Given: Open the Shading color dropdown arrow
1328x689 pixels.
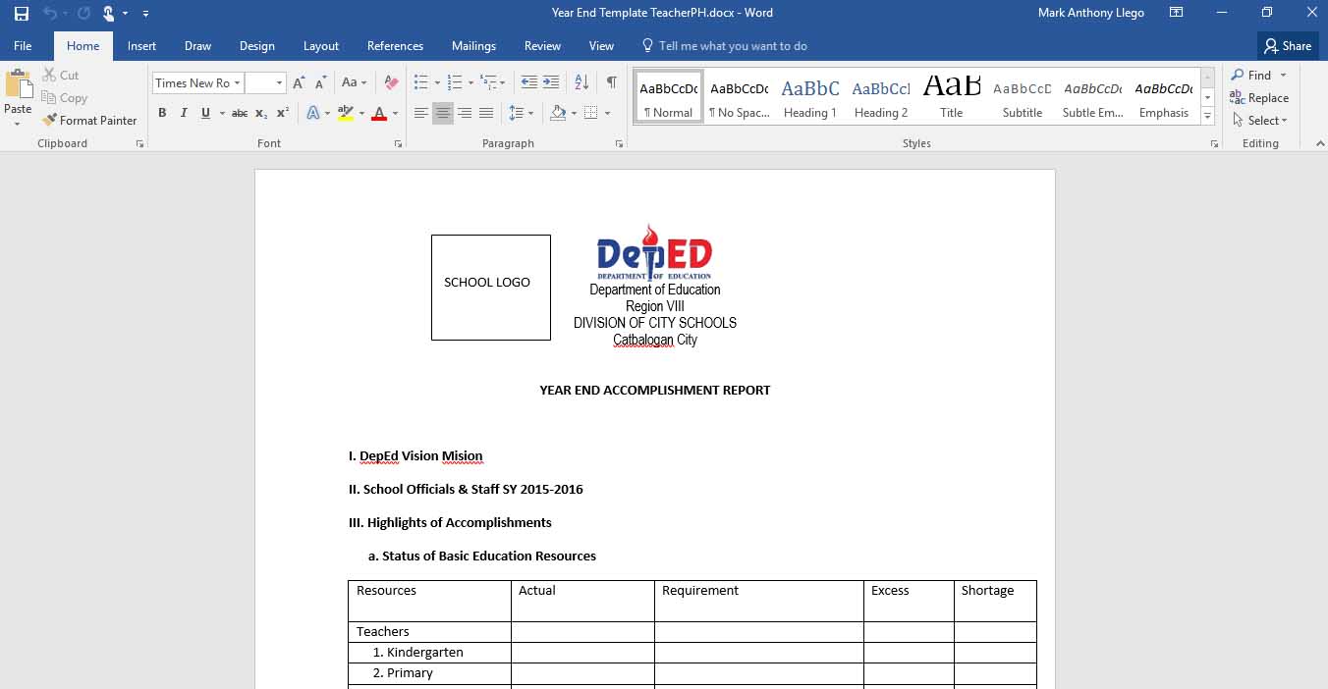Looking at the screenshot, I should [574, 114].
